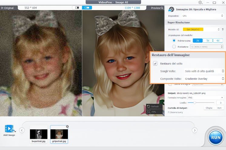This screenshot has height=150, width=226.
Task: Toggle Restauro del volto checkbox
Action: click(155, 63)
